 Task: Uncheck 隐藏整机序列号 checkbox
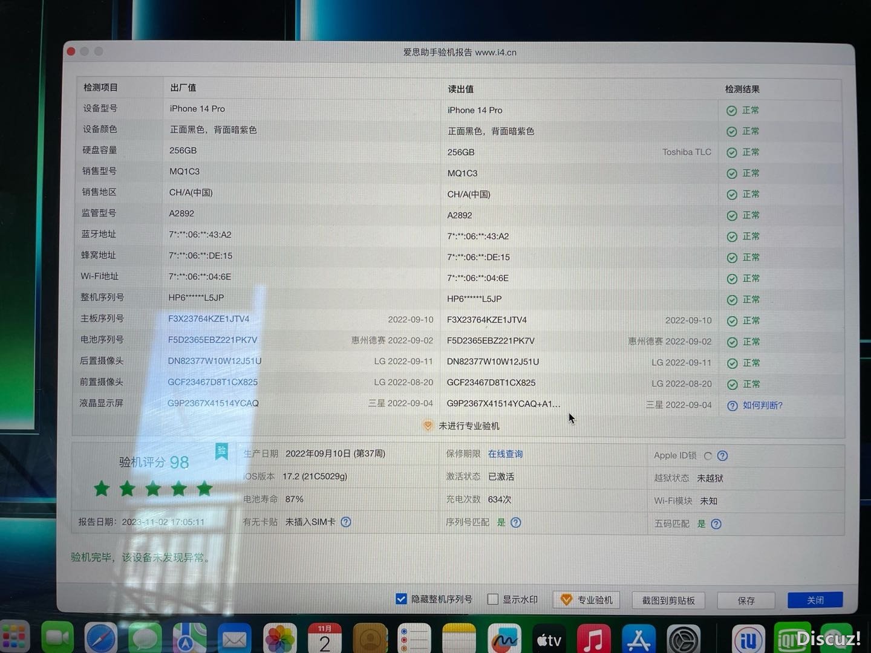pos(401,599)
